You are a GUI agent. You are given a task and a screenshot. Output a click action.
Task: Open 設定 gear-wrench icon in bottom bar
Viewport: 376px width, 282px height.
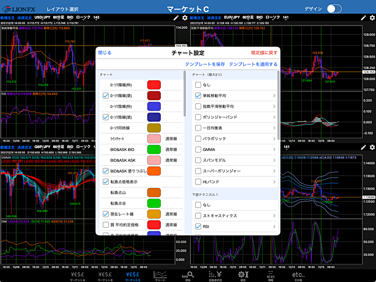point(243,276)
